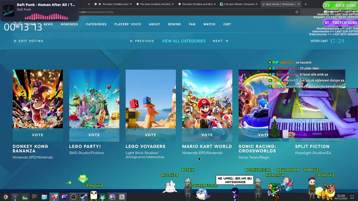Click the Daft Punk now-playing song title
The image size is (358, 201).
(x=46, y=5)
